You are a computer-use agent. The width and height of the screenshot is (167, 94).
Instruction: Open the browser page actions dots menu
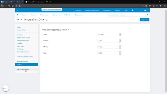[x=143, y=6]
